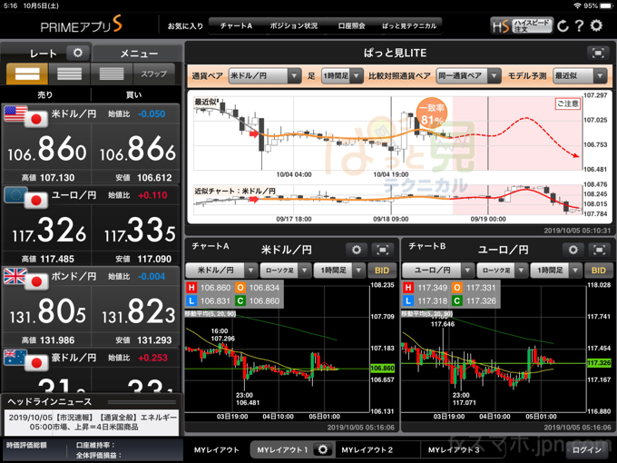Open チャートB settings gear
This screenshot has width=617, height=463.
(x=573, y=250)
